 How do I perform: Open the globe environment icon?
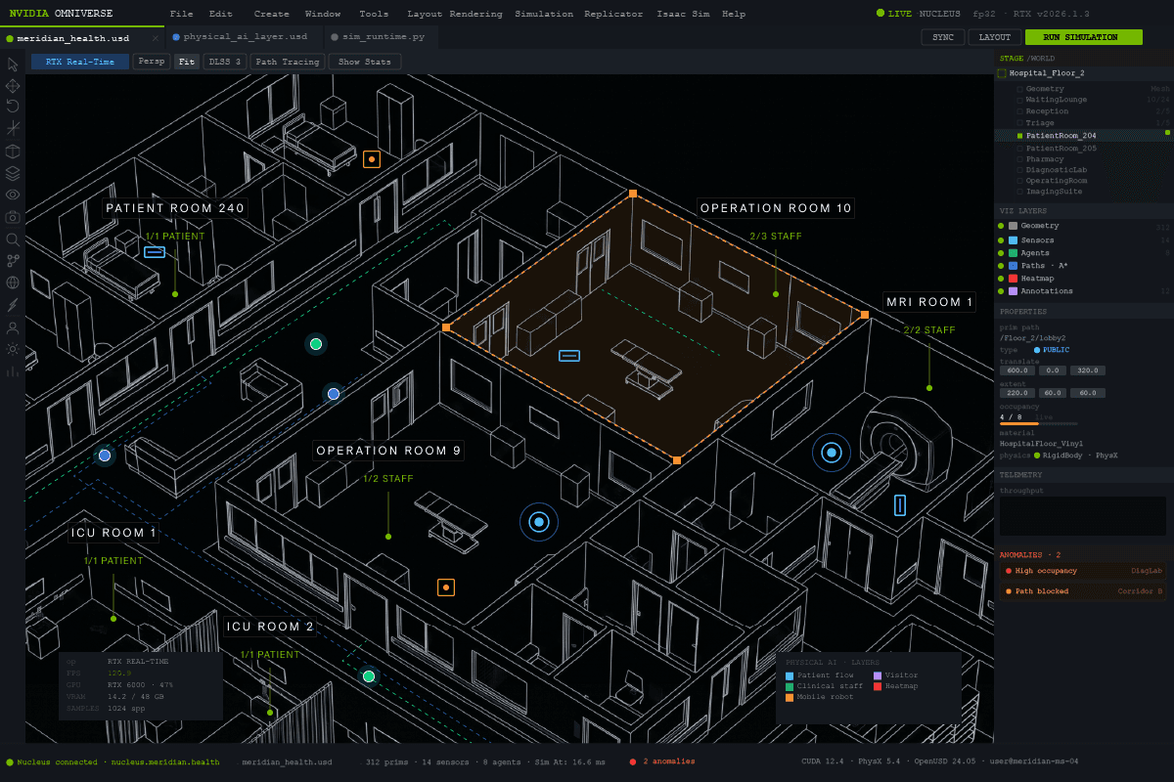13,282
